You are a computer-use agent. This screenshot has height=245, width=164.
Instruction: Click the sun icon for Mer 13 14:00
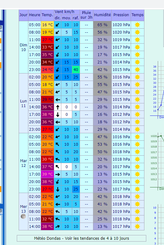[x=138, y=227]
